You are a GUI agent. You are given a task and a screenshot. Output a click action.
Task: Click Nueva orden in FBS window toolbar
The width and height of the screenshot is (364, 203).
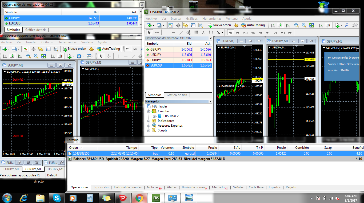click(x=219, y=25)
